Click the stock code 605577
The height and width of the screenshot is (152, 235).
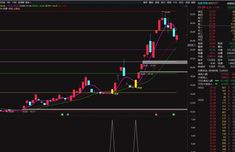[x=213, y=3]
